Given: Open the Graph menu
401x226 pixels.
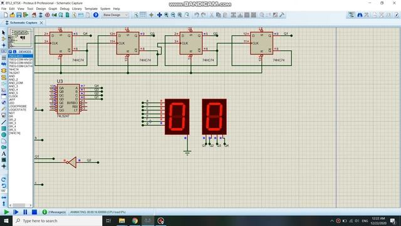Looking at the screenshot, I should click(53, 9).
